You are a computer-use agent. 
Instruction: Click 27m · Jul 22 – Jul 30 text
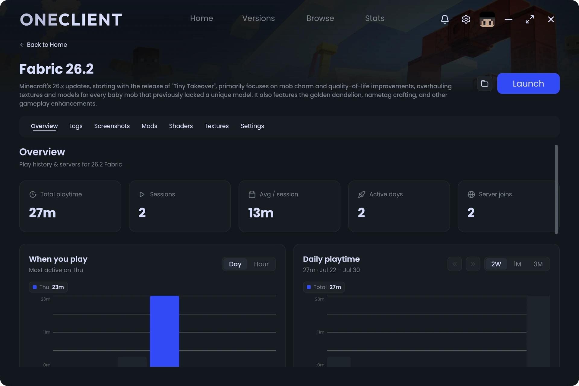point(331,270)
